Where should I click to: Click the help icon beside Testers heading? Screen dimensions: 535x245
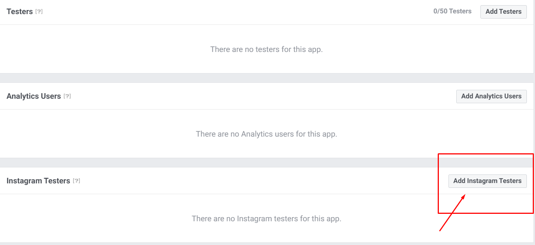click(x=39, y=12)
